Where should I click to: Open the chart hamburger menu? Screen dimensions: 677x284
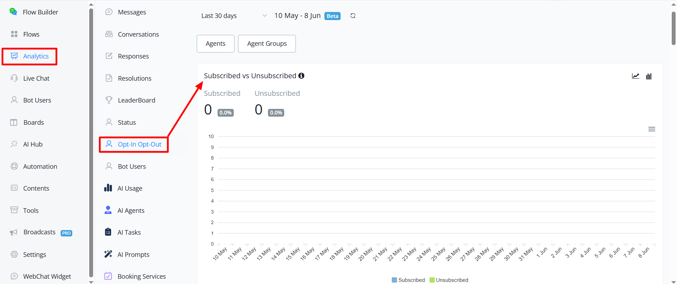tap(652, 129)
